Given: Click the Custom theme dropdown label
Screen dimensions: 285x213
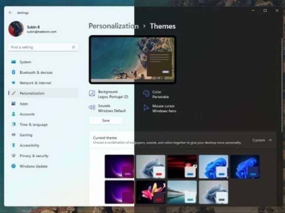Looking at the screenshot, I should [258, 140].
